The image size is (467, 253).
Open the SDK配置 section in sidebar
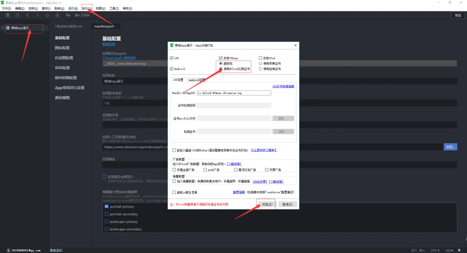pyautogui.click(x=62, y=68)
